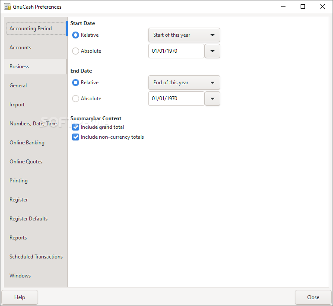The width and height of the screenshot is (333, 306).
Task: Switch to the Register preferences tab
Action: 36,200
